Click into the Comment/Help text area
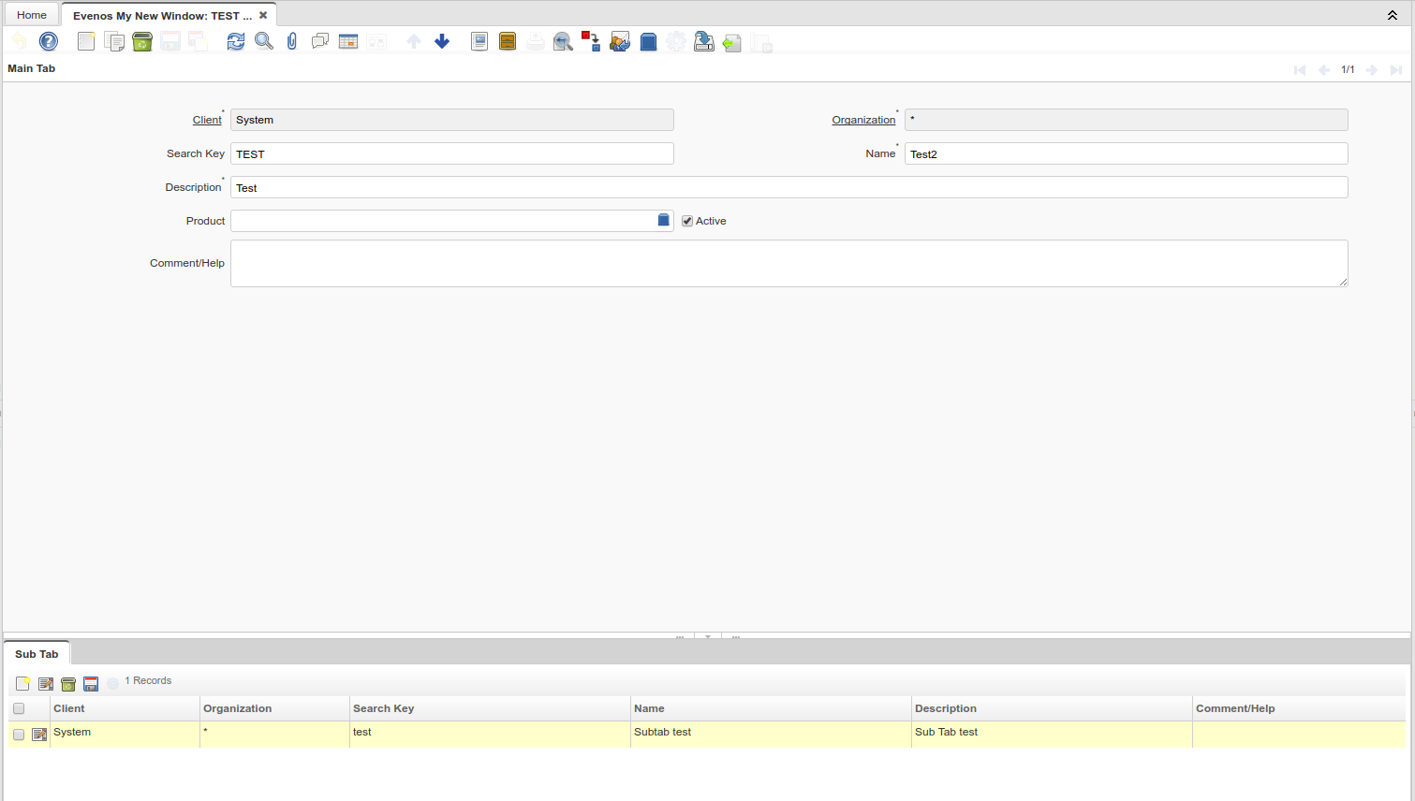This screenshot has height=801, width=1415. (789, 263)
